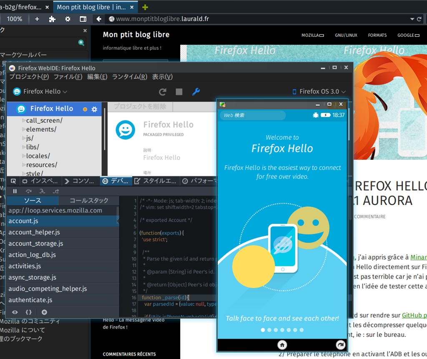This screenshot has width=427, height=359.
Task: Select first onboarding page dot
Action: (263, 330)
